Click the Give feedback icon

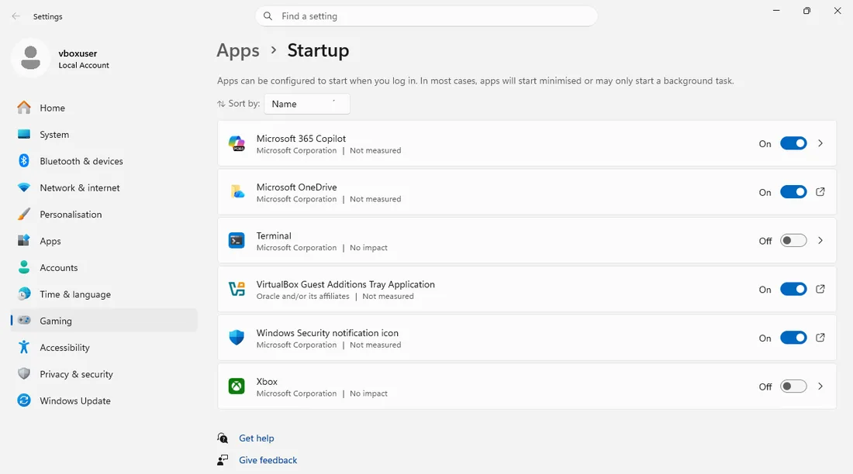(223, 460)
